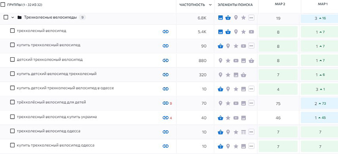Expand more search elements in 'в одессе' row
Screen dimensions: 338x154
[x=251, y=89]
